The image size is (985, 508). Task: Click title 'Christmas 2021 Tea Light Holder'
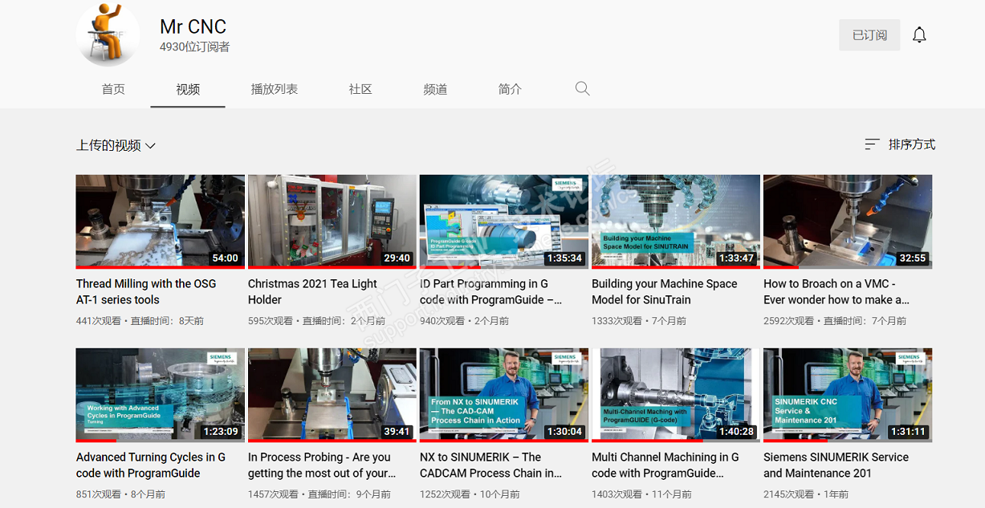(312, 292)
